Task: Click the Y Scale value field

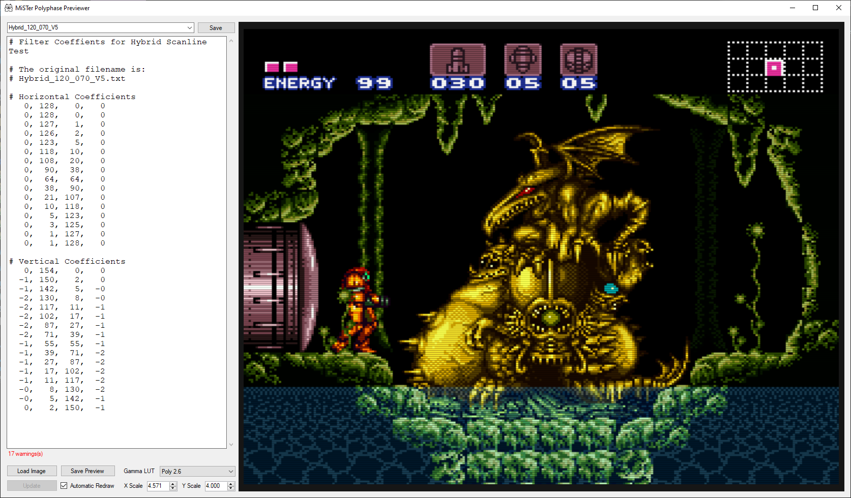Action: point(216,486)
